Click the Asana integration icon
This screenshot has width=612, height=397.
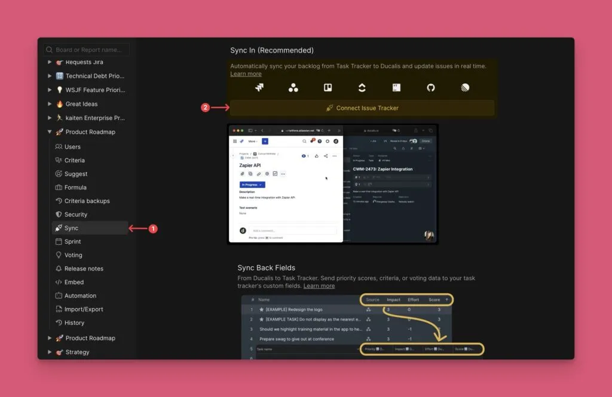(x=293, y=87)
